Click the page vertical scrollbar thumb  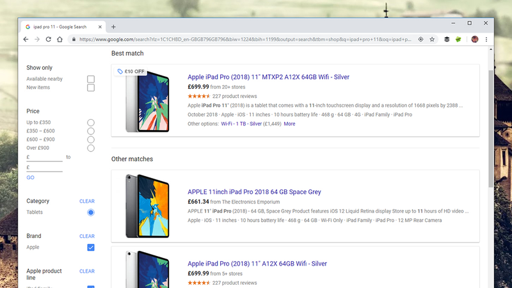(491, 129)
